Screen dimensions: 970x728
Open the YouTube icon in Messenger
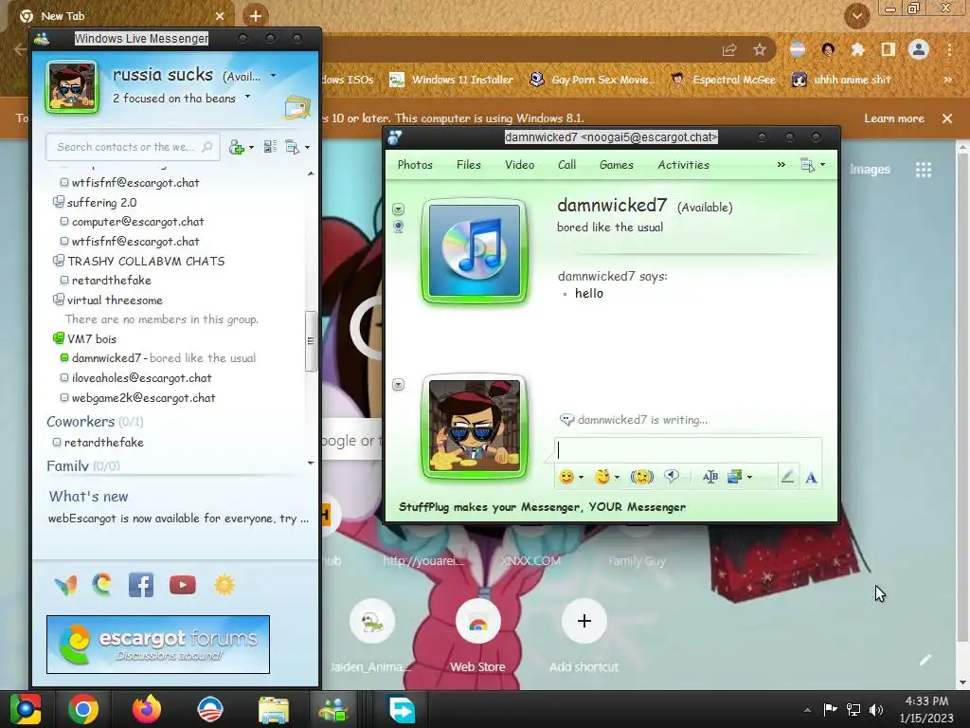(183, 585)
